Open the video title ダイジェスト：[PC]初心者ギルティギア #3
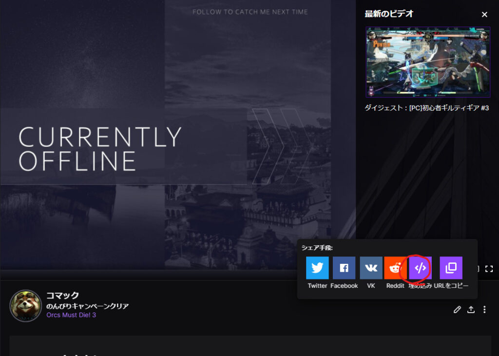This screenshot has width=499, height=356. [427, 108]
